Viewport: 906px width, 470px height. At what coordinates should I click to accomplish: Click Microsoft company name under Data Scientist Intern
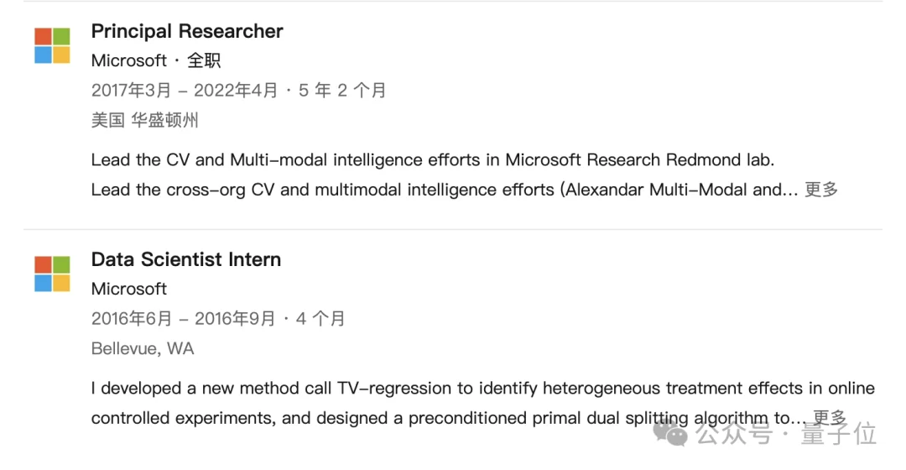point(129,289)
